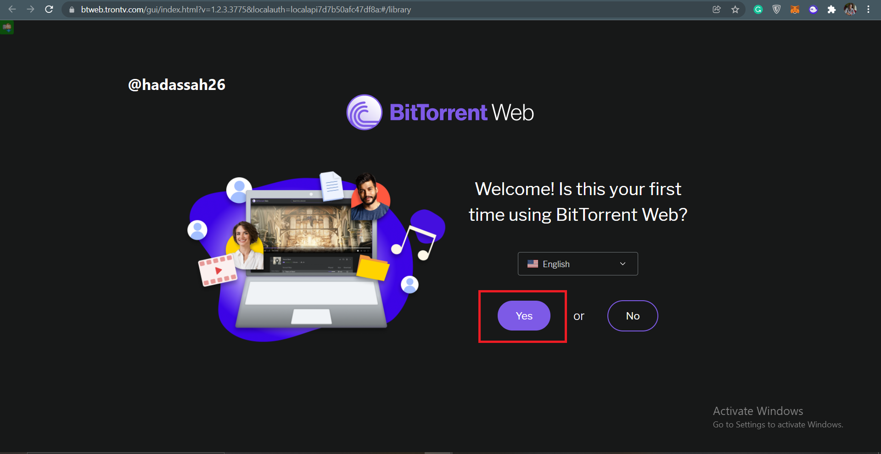Click the browser back arrow
This screenshot has width=881, height=454.
(x=12, y=9)
